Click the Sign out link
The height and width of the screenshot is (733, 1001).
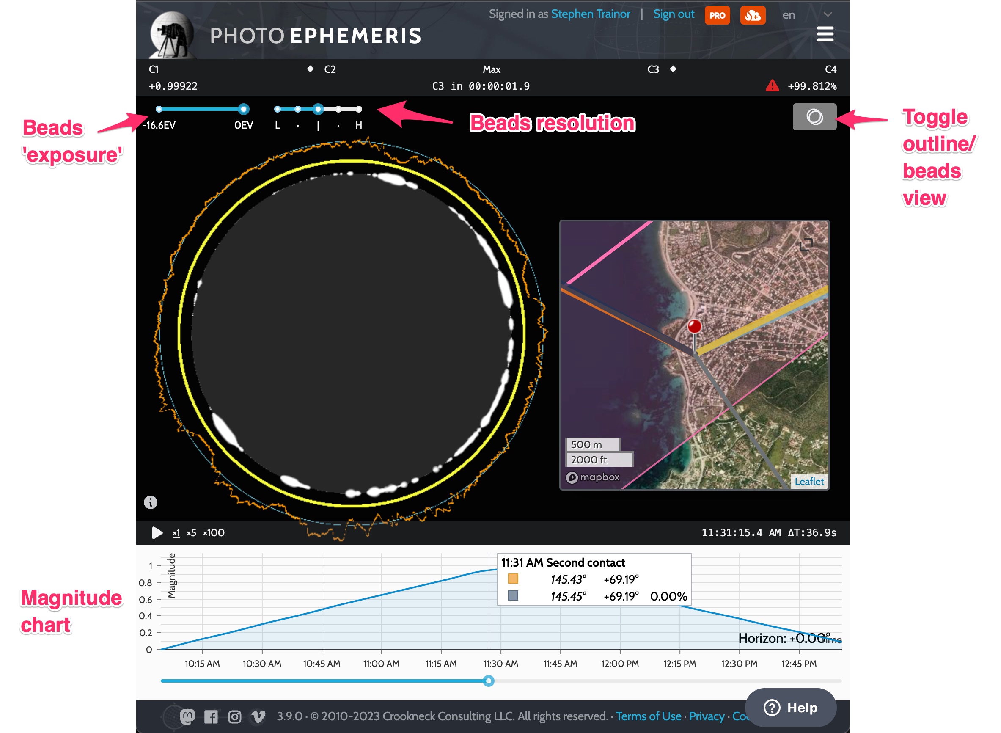click(673, 14)
